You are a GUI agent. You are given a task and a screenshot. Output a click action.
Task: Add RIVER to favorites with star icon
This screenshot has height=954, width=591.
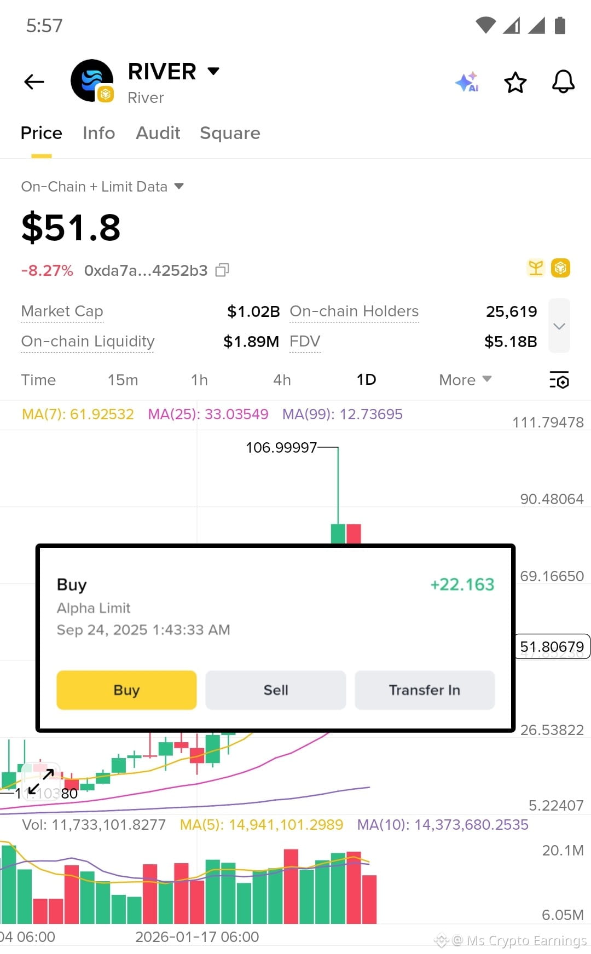coord(515,83)
